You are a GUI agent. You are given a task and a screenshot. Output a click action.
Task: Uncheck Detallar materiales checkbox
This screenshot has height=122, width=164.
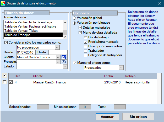point(80,28)
